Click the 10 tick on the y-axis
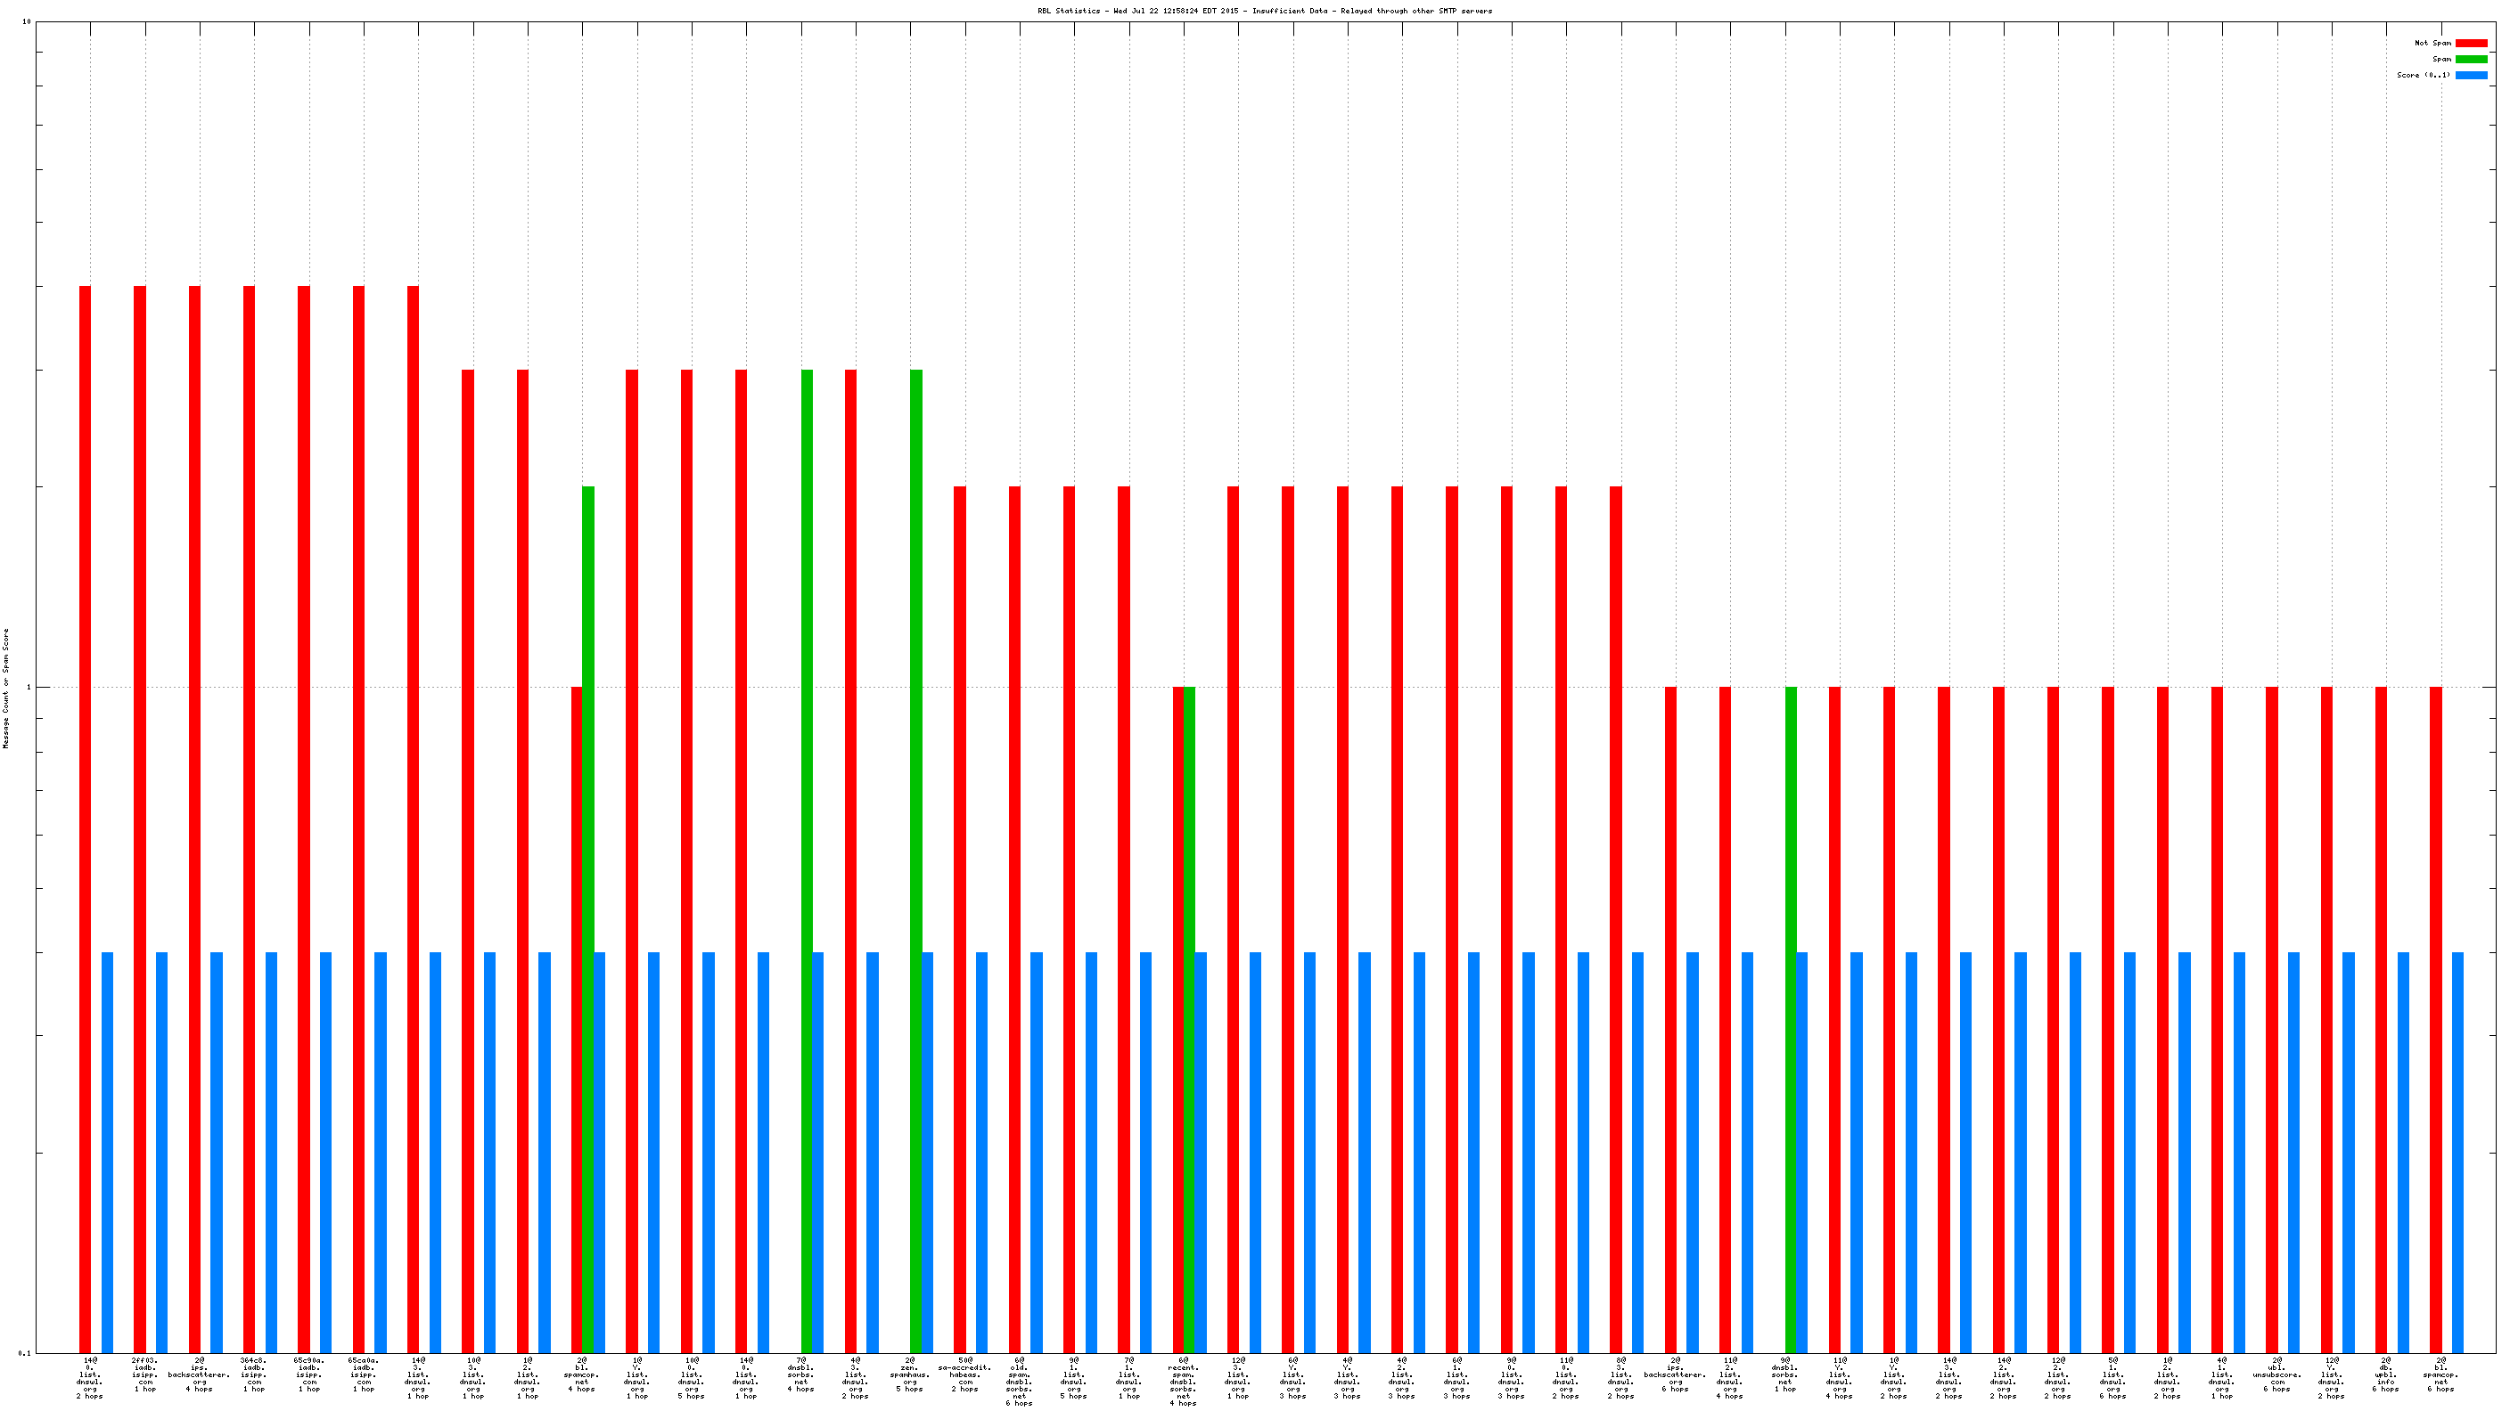Viewport: 2510px width, 1411px height. [x=27, y=21]
